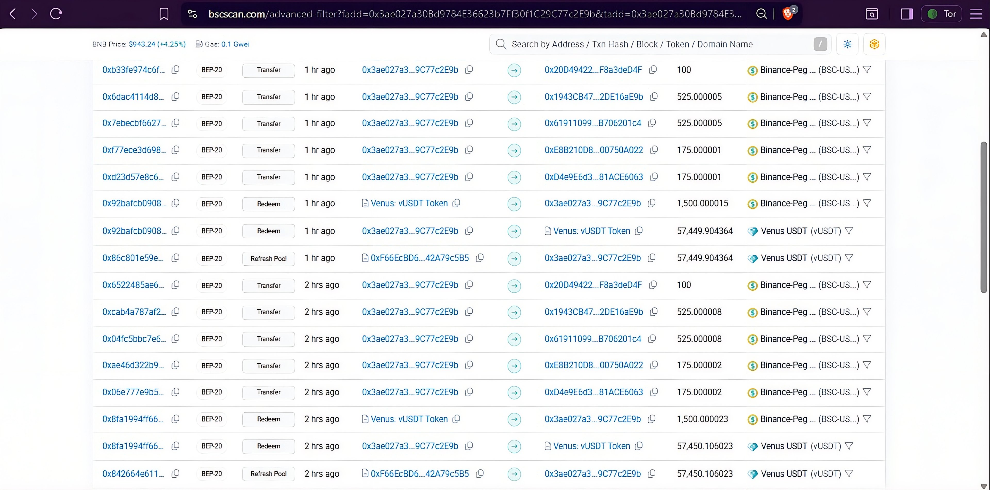990x490 pixels.
Task: Switch theme with the sun icon
Action: [x=847, y=44]
